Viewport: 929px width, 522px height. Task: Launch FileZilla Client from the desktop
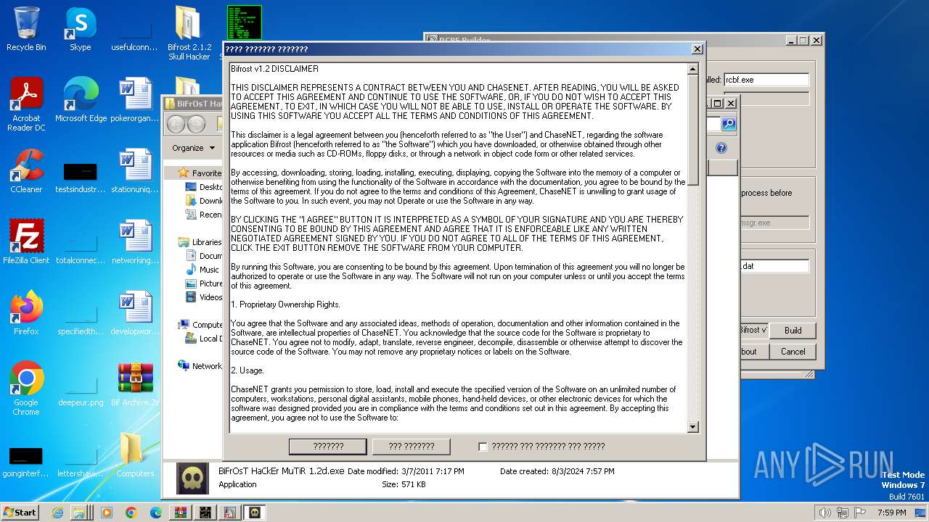26,242
